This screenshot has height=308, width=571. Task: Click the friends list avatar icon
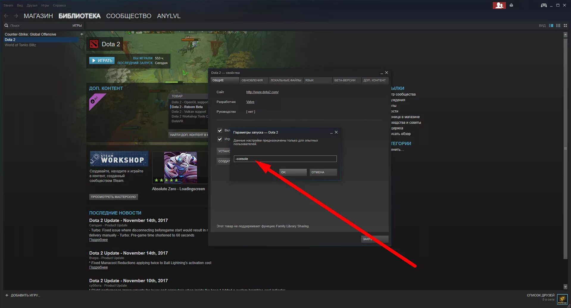click(x=562, y=299)
